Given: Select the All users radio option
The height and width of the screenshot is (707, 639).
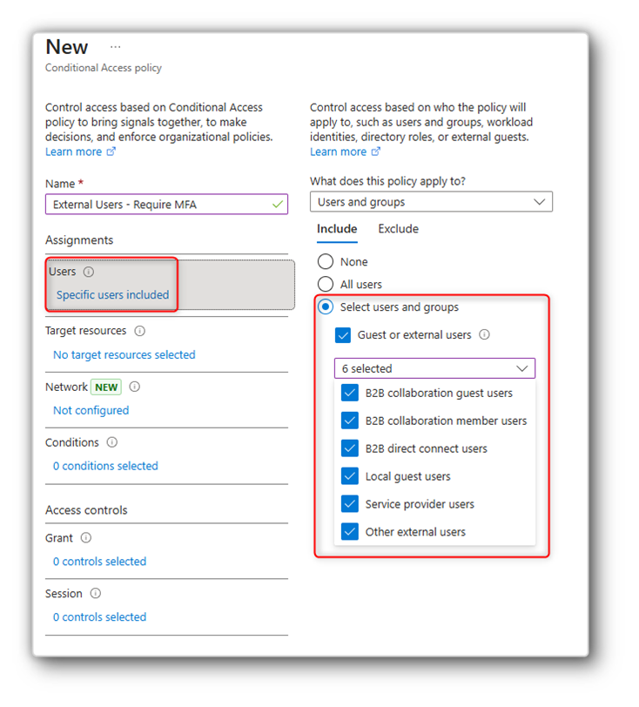Looking at the screenshot, I should point(326,285).
